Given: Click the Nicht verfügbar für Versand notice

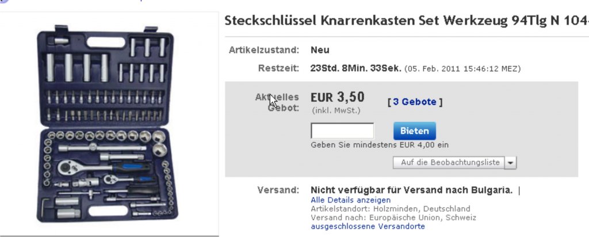Looking at the screenshot, I should click(411, 190).
